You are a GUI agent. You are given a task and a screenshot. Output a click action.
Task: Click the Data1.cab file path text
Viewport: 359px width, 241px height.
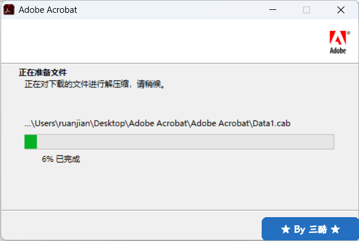point(157,123)
